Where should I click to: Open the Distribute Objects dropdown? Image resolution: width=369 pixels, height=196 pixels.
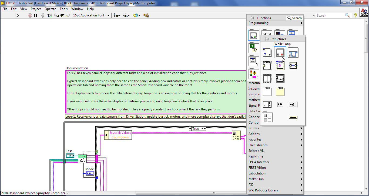click(x=126, y=15)
